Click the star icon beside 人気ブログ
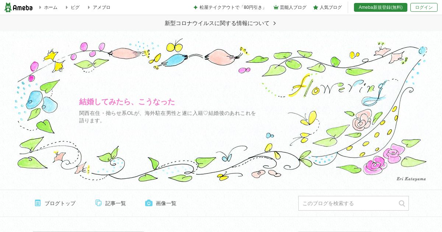This screenshot has height=232, width=442. 316,7
